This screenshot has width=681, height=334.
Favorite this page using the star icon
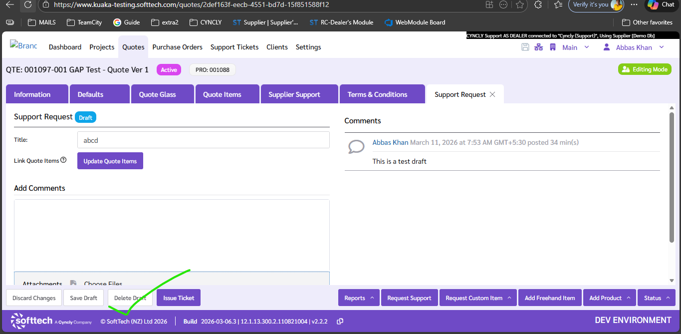520,4
